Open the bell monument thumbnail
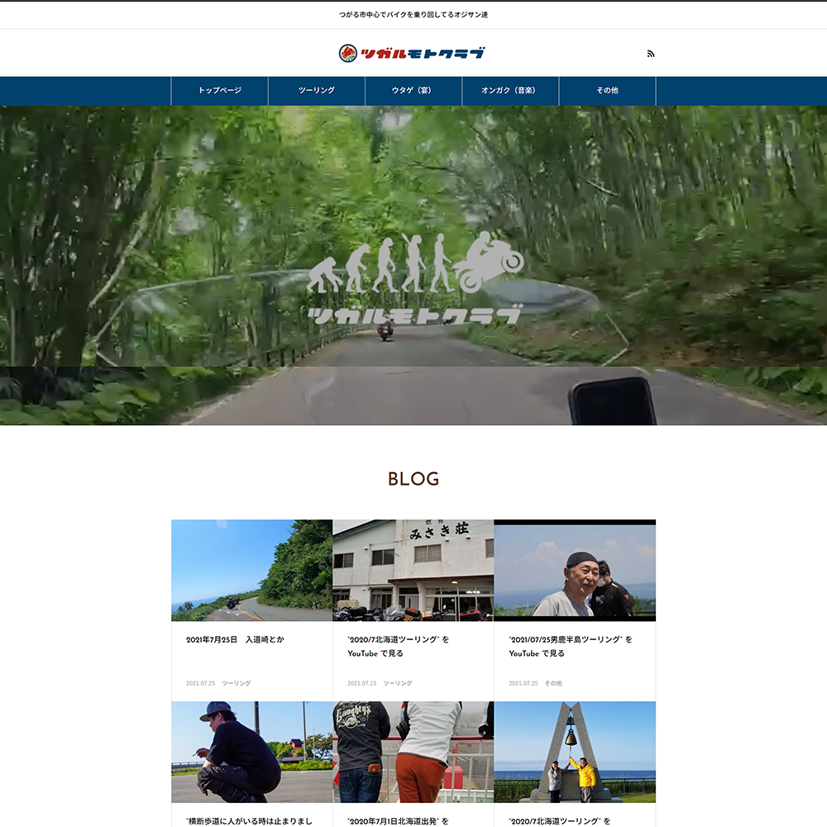 click(x=575, y=752)
